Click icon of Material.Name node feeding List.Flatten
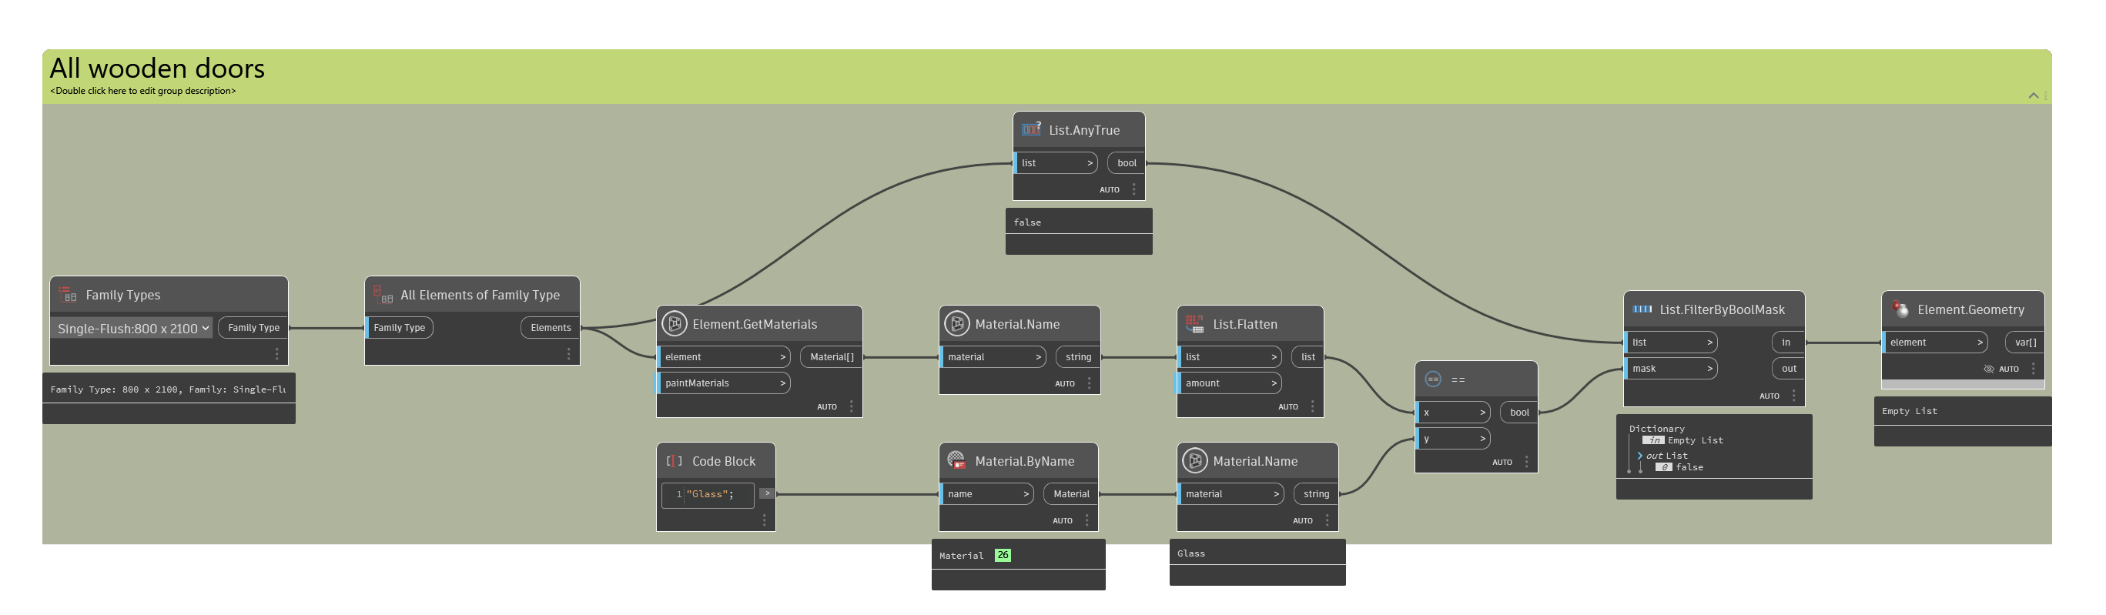This screenshot has height=615, width=2106. pos(956,324)
